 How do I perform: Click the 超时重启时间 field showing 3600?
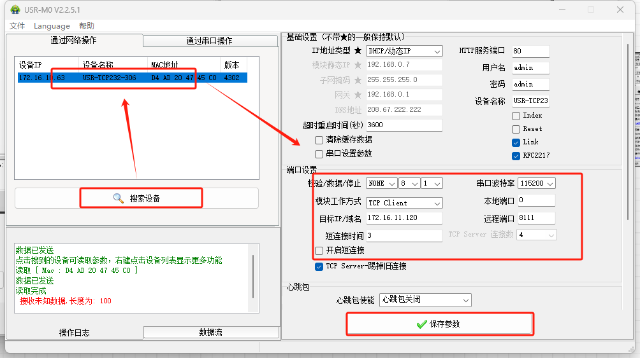coord(404,125)
